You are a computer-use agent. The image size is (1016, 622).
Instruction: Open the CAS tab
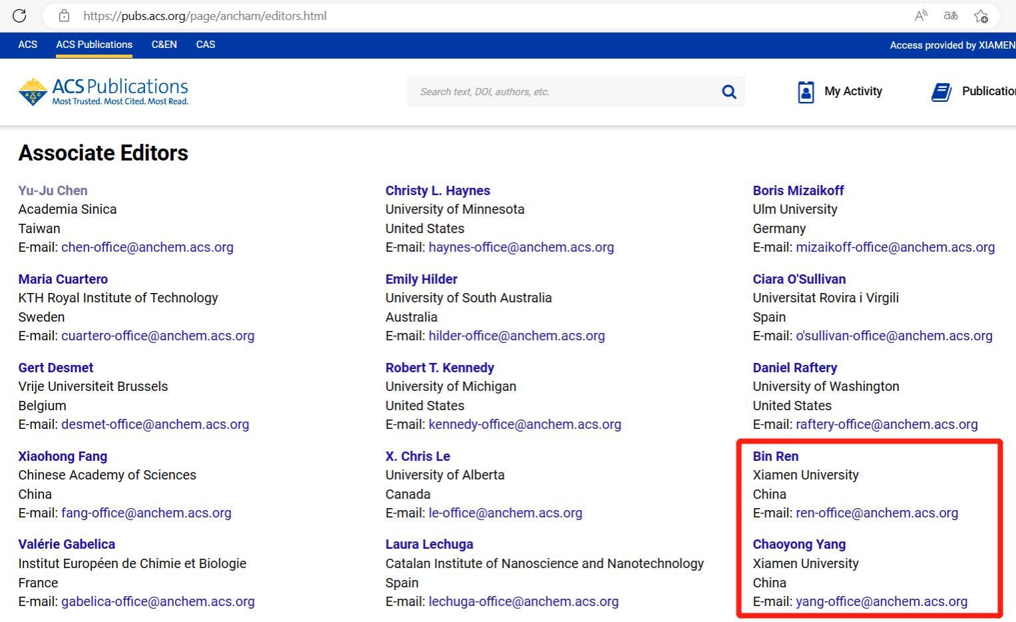pyautogui.click(x=205, y=45)
